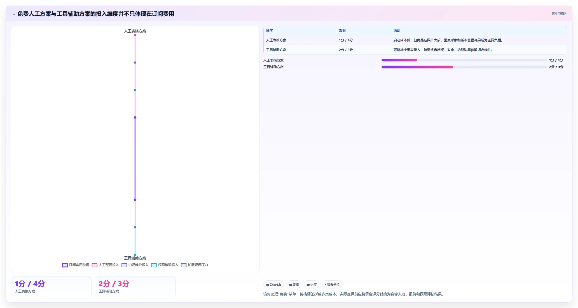The width and height of the screenshot is (578, 308).
Task: Click the description starting 启动成本低
Action: pos(449,40)
